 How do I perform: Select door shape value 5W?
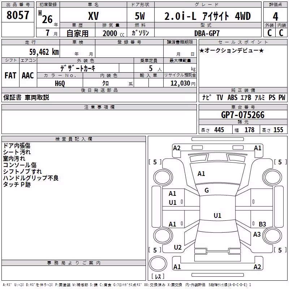[x=140, y=16]
